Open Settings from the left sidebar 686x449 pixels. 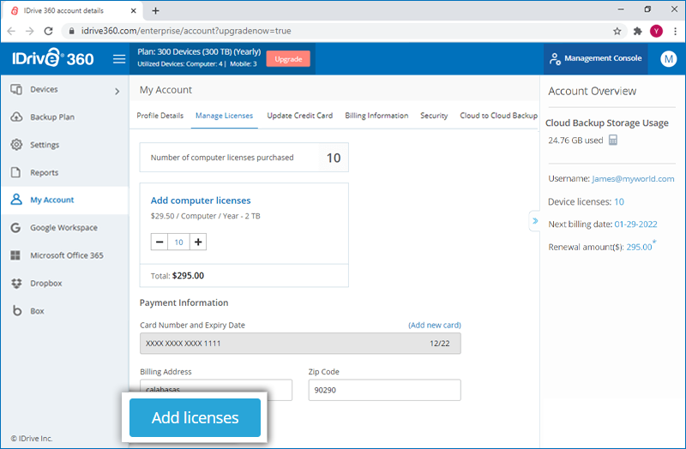click(45, 145)
